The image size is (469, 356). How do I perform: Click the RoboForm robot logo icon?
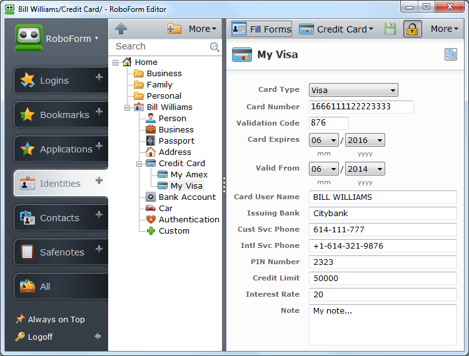29,38
